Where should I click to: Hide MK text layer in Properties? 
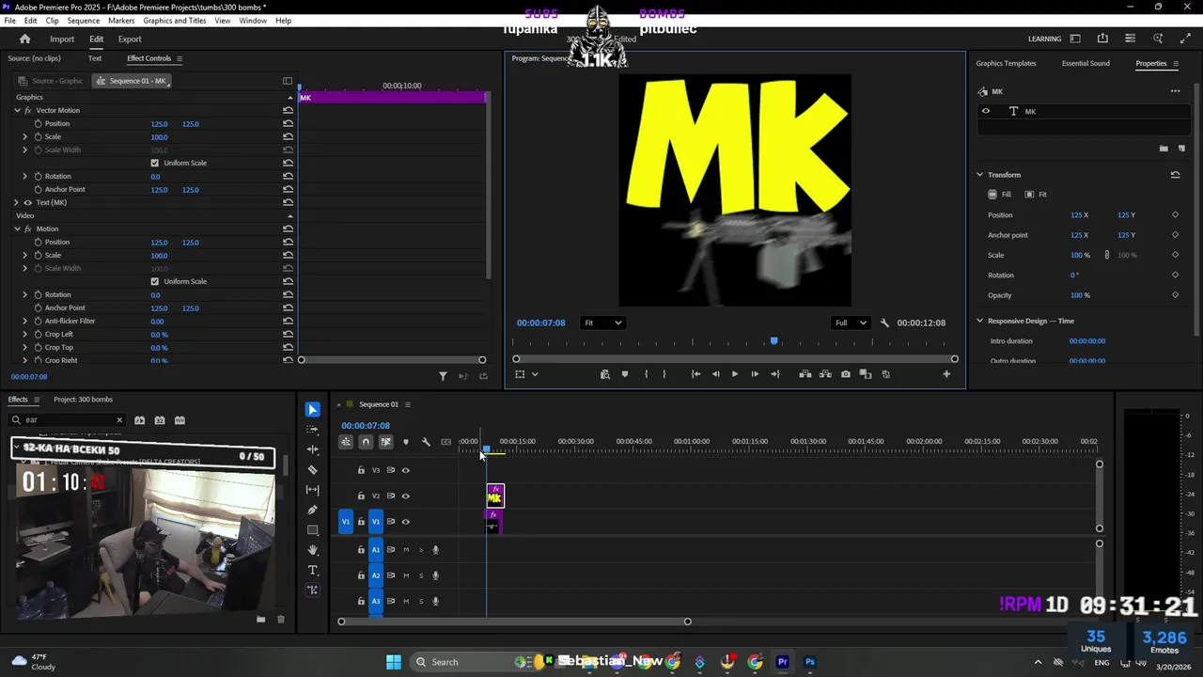click(x=986, y=111)
